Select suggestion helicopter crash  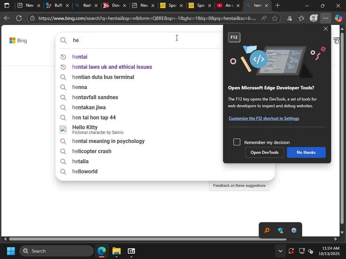165,151
